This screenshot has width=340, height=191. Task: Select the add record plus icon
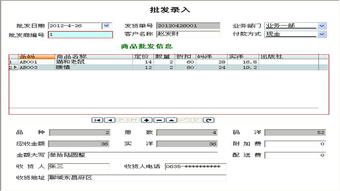[x=146, y=120]
